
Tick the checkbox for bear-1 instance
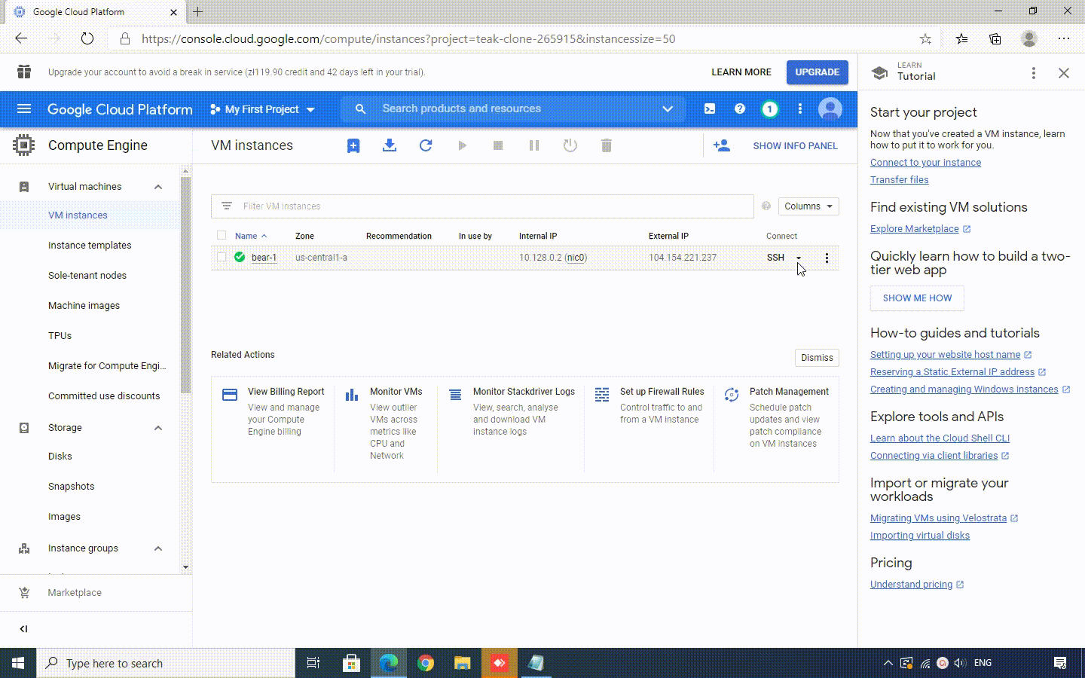point(222,257)
